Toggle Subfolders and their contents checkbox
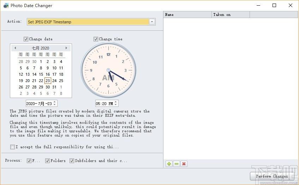The width and height of the screenshot is (299, 185). click(72, 161)
